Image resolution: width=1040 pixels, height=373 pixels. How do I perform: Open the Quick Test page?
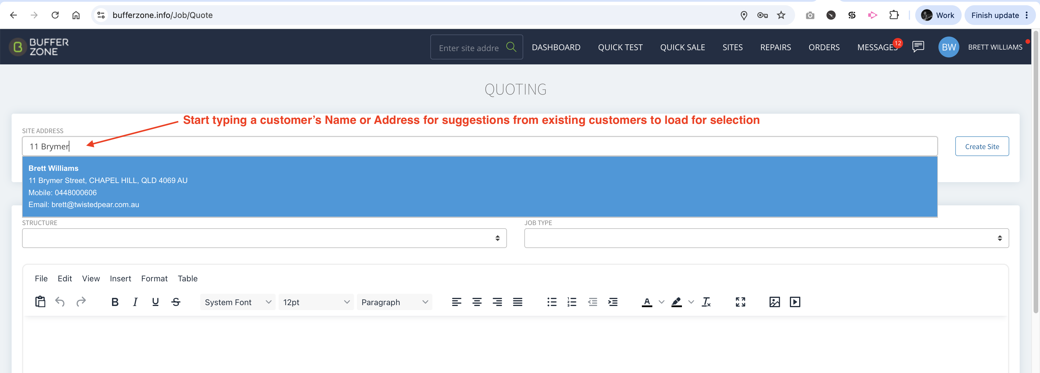[620, 47]
